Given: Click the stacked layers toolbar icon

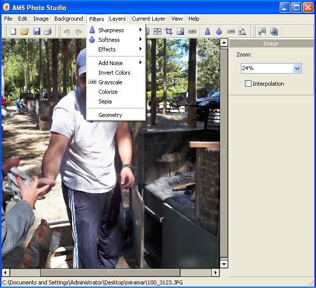Looking at the screenshot, I should pos(274,31).
